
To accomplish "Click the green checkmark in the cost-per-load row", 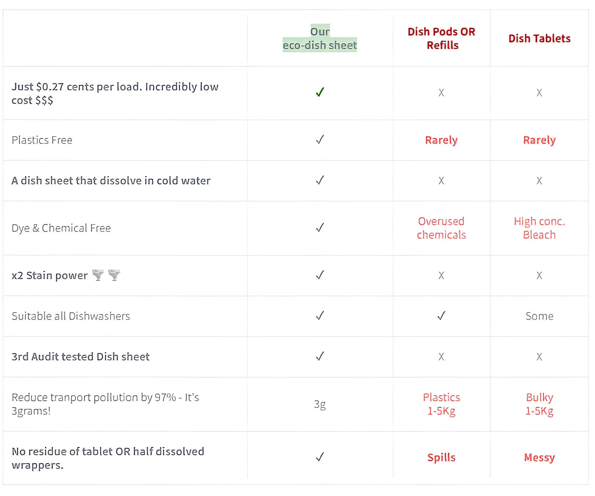I will (320, 92).
